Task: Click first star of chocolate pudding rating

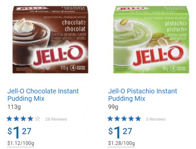Action: click(x=9, y=119)
